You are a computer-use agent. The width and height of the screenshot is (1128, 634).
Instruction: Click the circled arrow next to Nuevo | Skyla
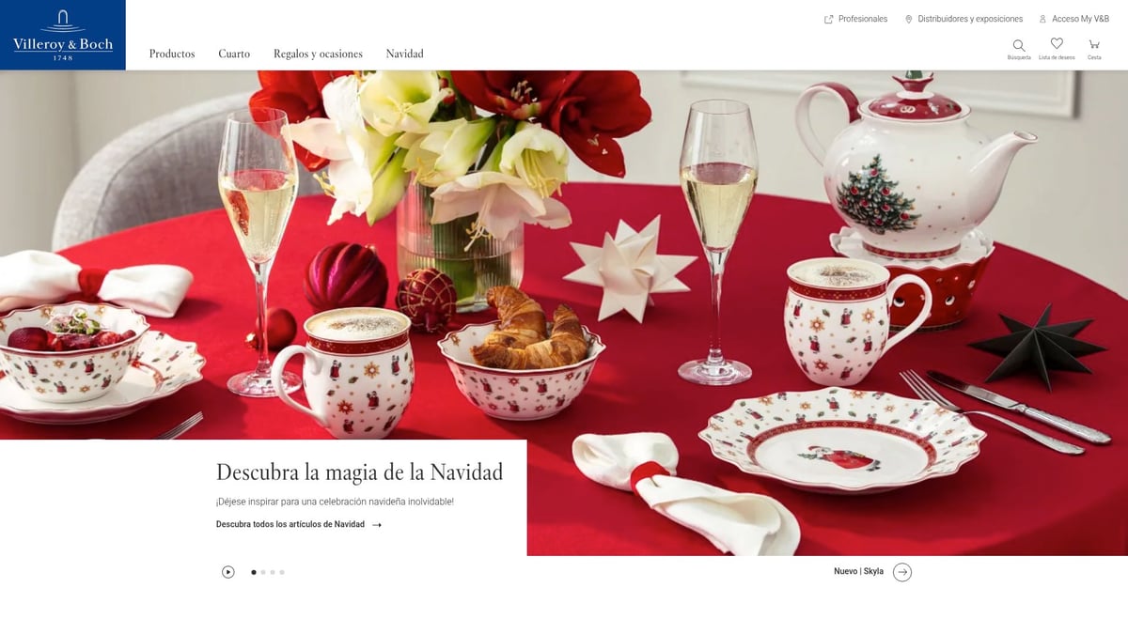(x=902, y=572)
